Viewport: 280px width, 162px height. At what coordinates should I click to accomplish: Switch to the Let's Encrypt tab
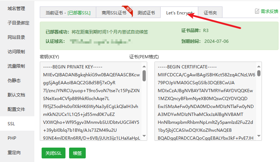point(179,13)
